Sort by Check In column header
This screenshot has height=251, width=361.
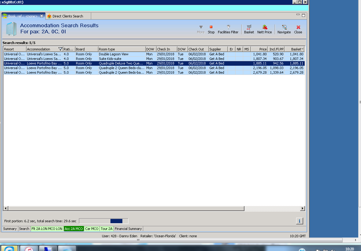167,49
